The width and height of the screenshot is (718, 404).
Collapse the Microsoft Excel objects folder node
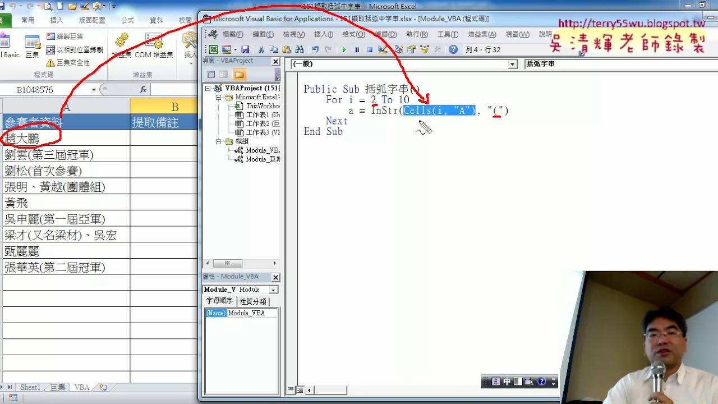(x=219, y=97)
